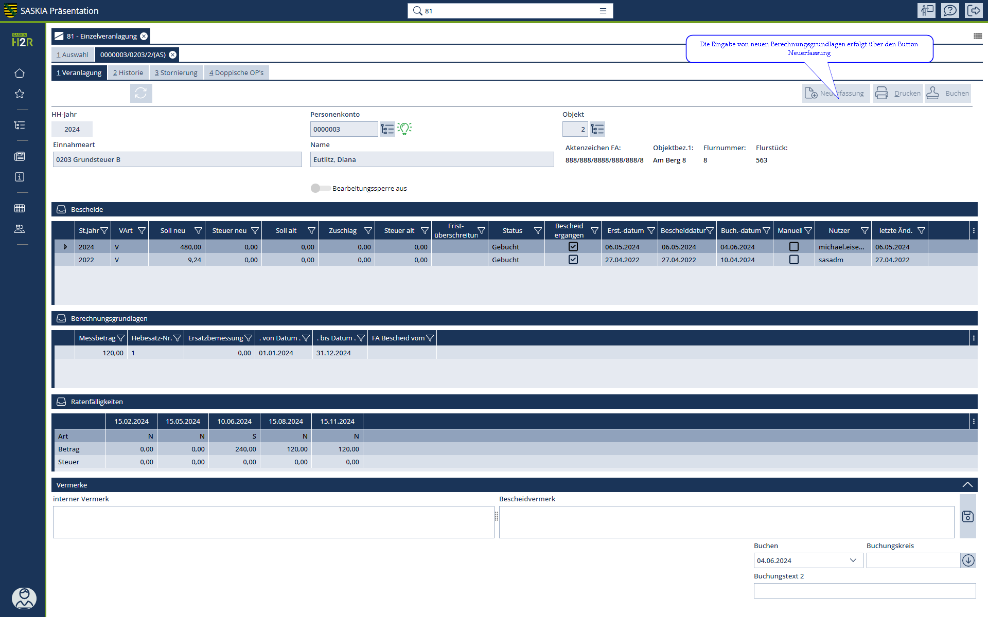Check Manuell box for 2024 row
This screenshot has height=617, width=988.
click(794, 247)
